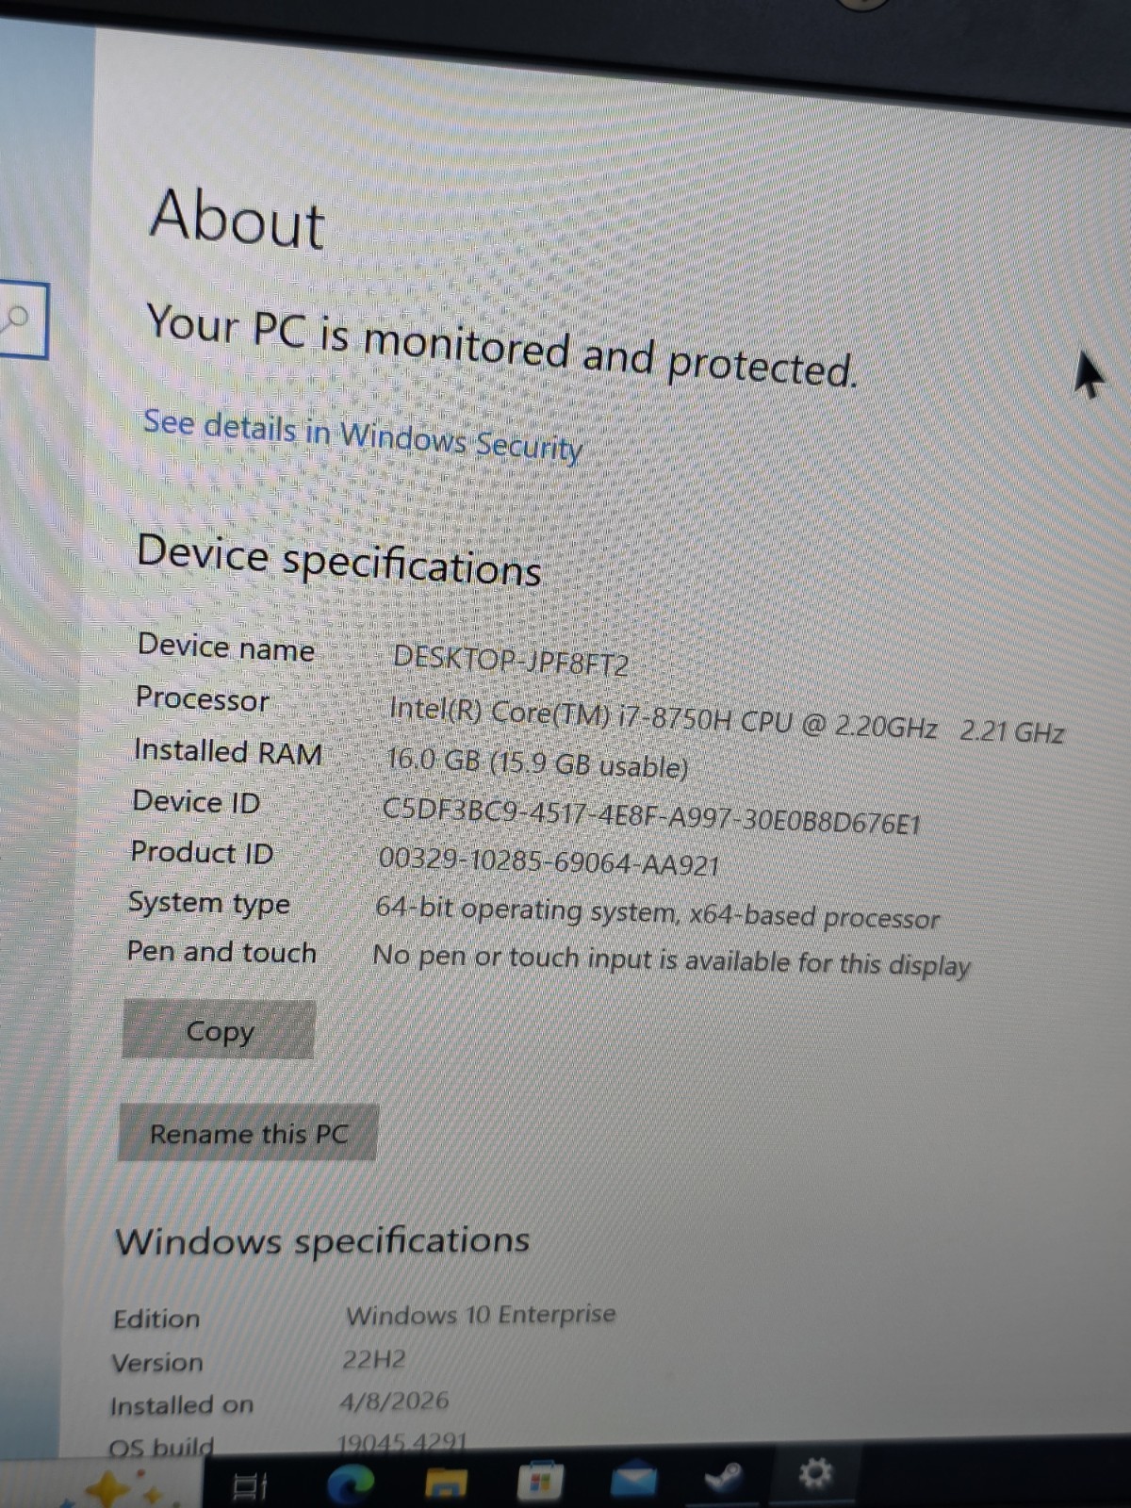Click the Version label
Image resolution: width=1131 pixels, height=1508 pixels.
click(x=157, y=1363)
